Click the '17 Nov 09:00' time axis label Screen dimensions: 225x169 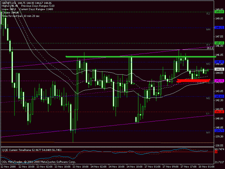[x=171, y=167]
